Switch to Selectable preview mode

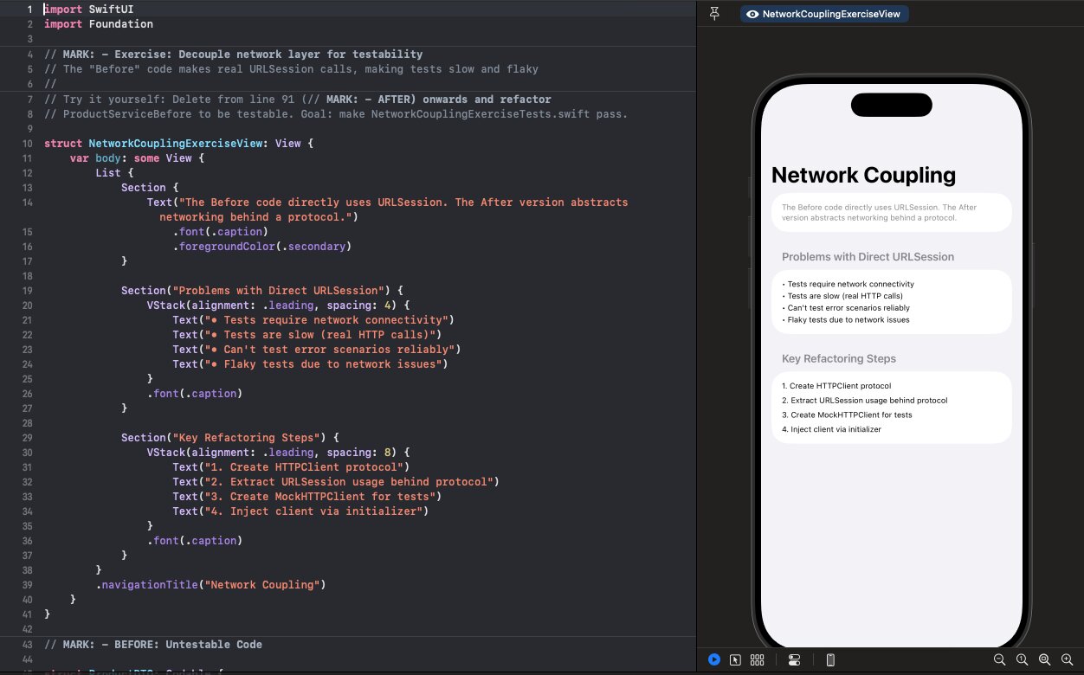(x=735, y=659)
